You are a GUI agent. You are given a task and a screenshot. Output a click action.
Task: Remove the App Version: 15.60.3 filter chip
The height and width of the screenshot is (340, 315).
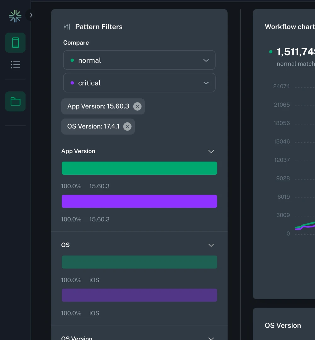click(x=137, y=106)
